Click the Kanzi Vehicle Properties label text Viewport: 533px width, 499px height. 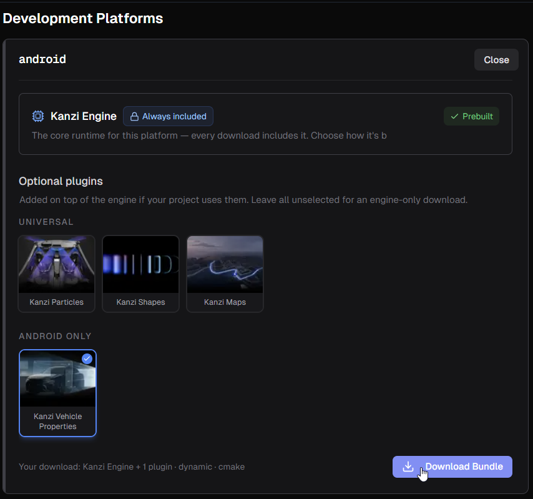[58, 421]
